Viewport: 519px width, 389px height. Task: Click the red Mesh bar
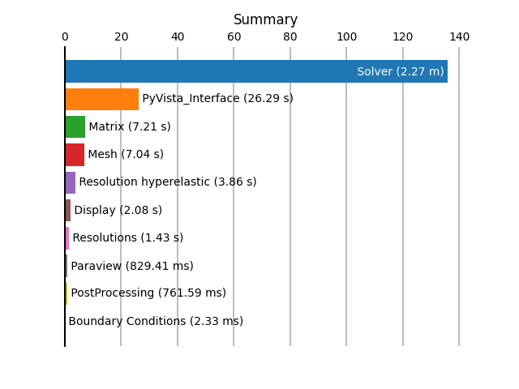coord(75,155)
